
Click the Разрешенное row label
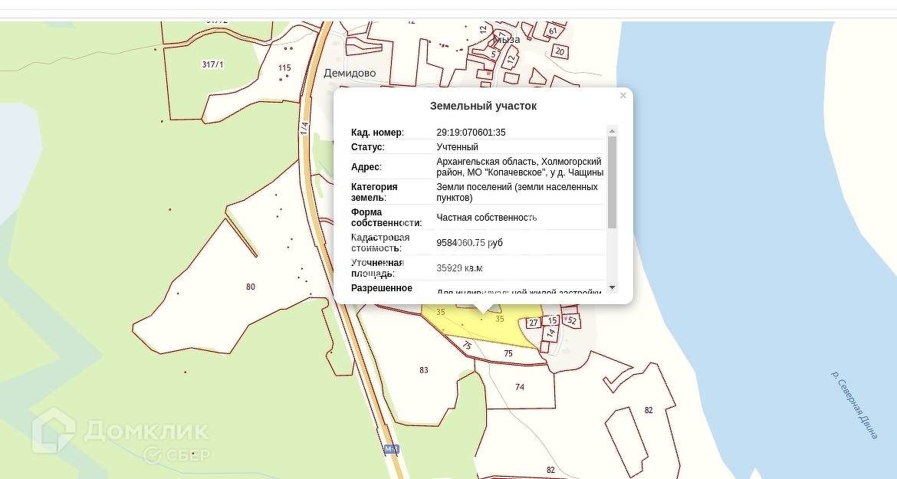pyautogui.click(x=382, y=288)
